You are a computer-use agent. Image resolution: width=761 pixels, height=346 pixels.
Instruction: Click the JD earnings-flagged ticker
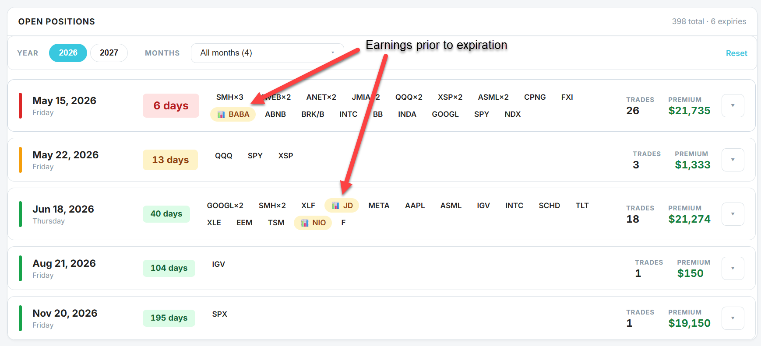tap(342, 206)
